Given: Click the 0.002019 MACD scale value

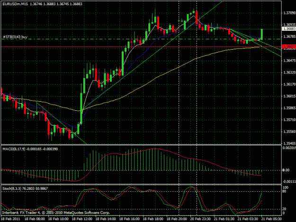Looking at the screenshot, I should 289,148.
